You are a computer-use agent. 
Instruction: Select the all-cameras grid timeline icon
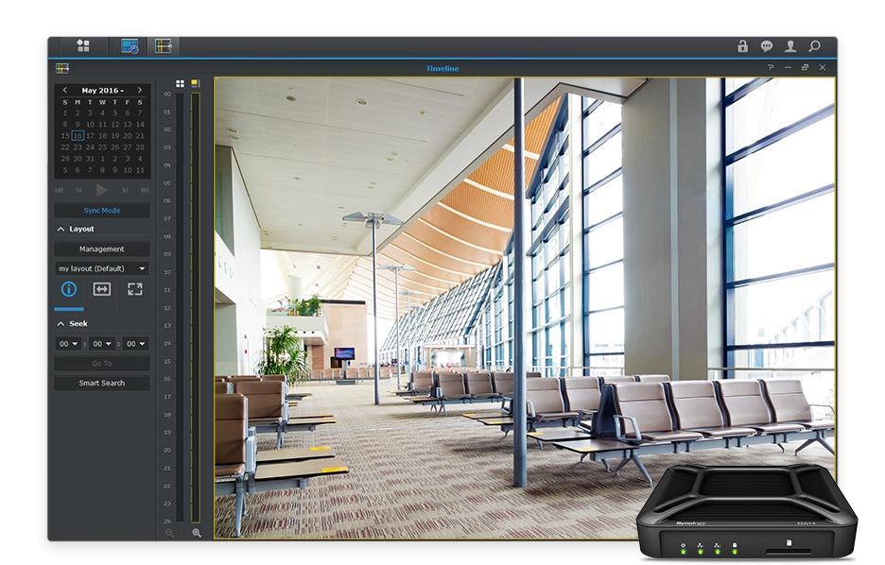(x=180, y=83)
